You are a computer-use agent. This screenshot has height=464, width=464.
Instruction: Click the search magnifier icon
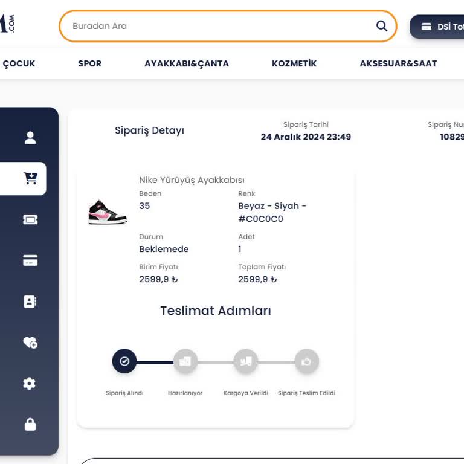point(382,26)
